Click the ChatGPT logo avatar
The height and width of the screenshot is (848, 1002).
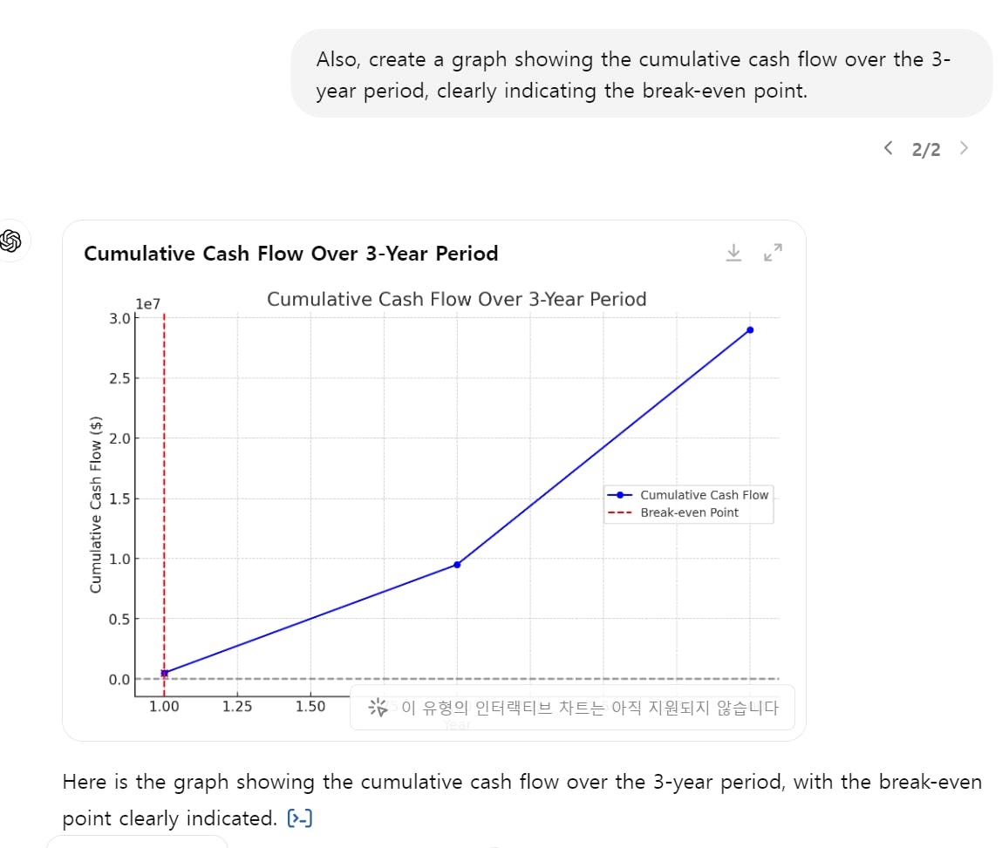point(12,241)
